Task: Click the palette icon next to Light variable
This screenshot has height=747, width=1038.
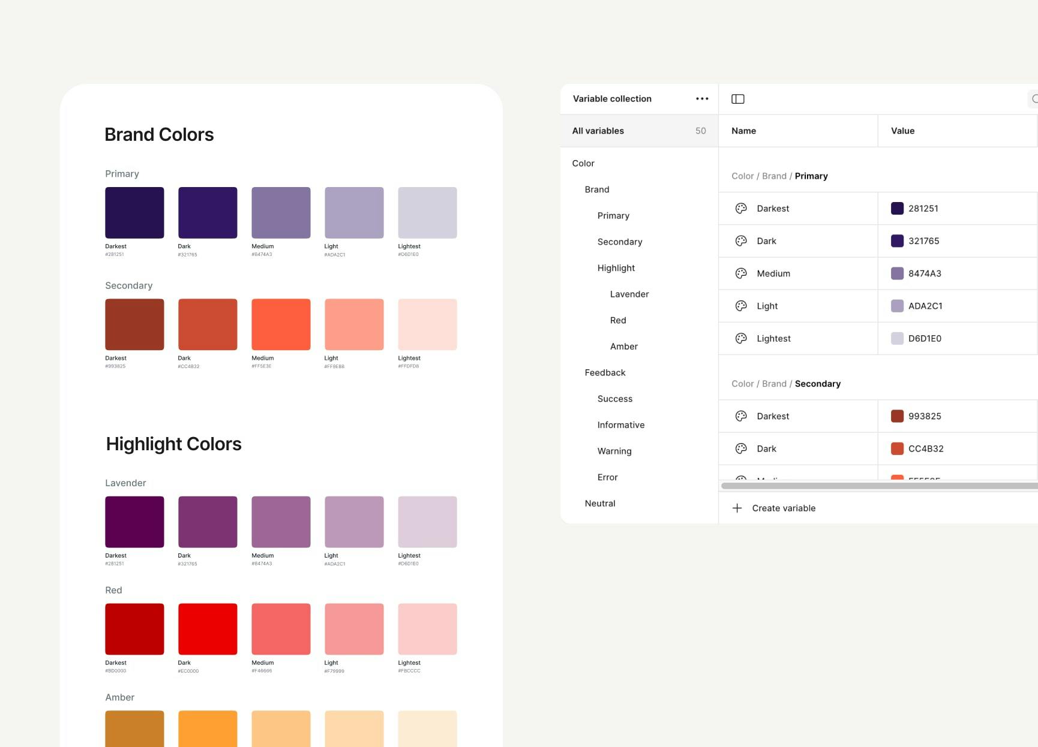Action: (x=741, y=306)
